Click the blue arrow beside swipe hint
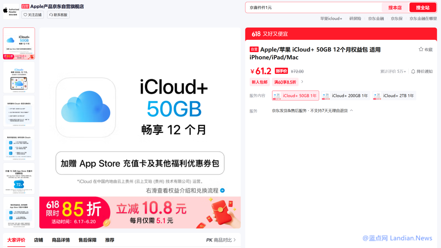 [x=222, y=191]
